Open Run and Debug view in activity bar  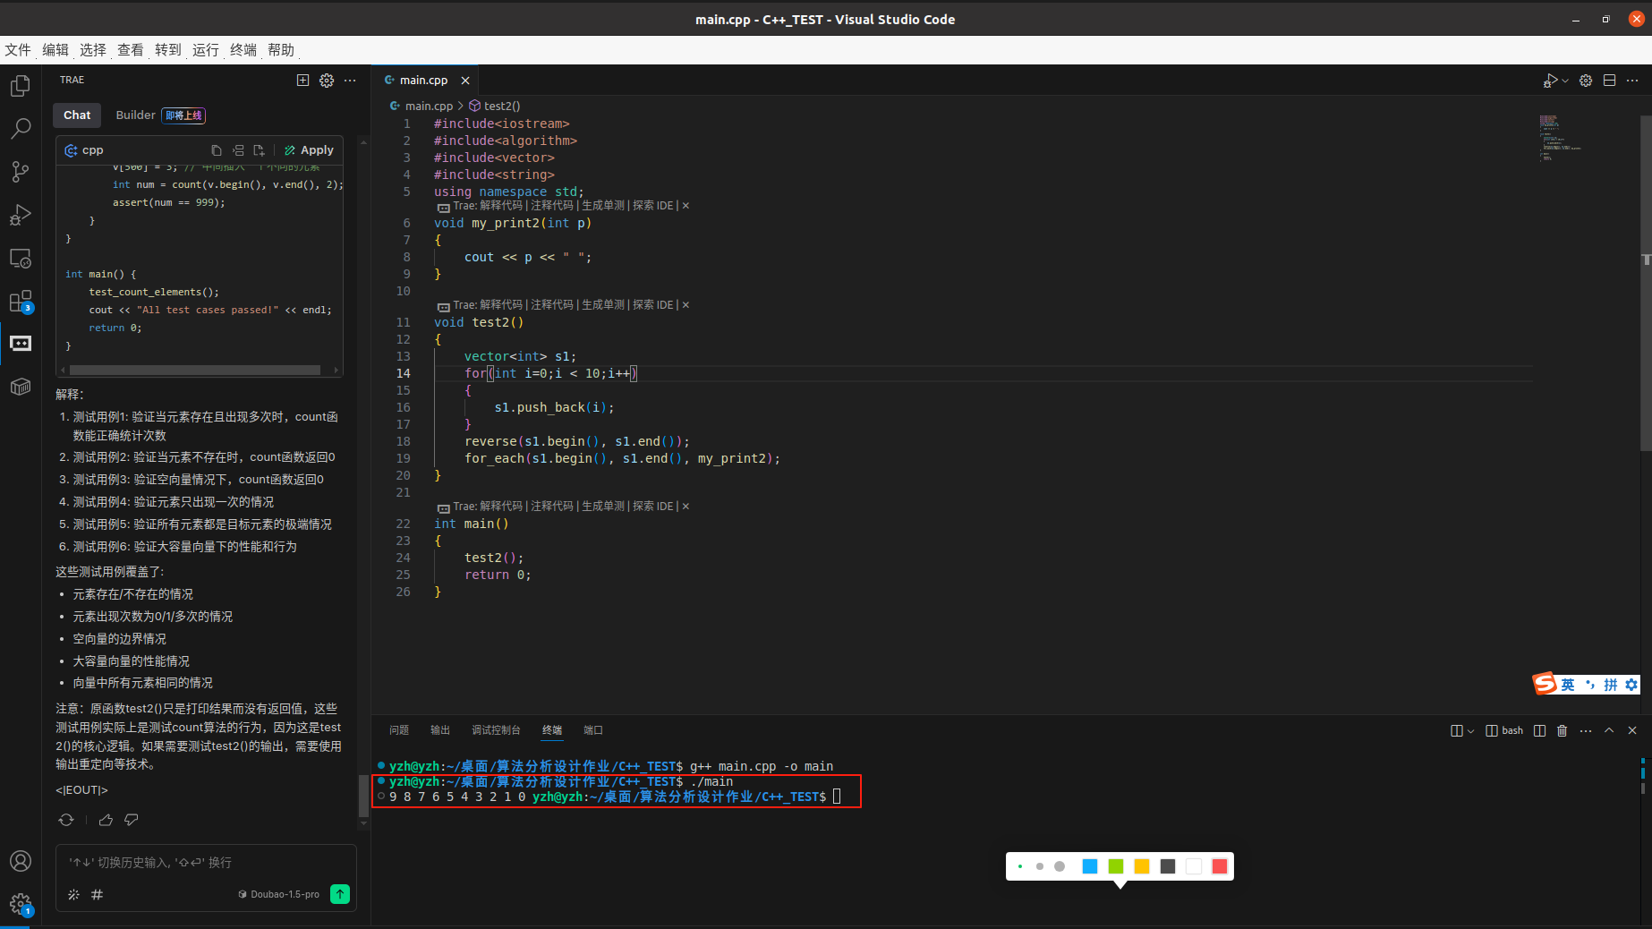tap(21, 215)
